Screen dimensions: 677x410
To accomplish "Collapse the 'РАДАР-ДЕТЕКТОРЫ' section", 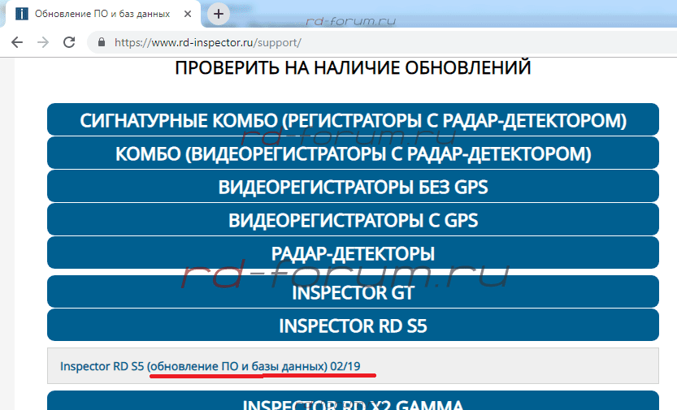I will [353, 252].
